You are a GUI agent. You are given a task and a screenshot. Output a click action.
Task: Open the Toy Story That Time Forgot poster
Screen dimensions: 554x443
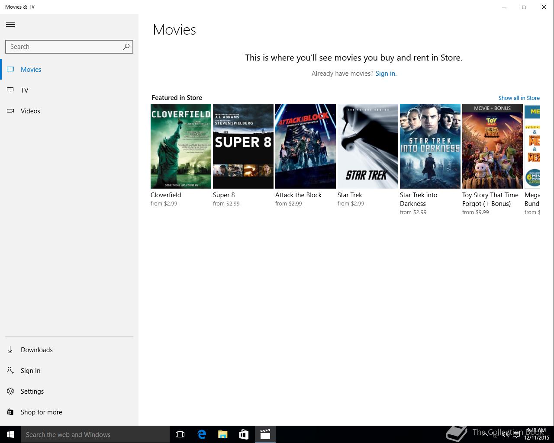pos(493,146)
